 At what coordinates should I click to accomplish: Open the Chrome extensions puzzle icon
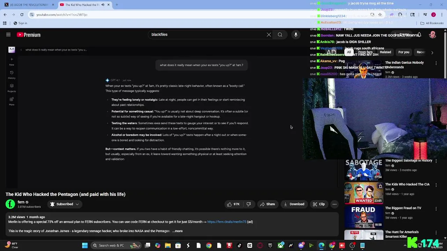400,15
